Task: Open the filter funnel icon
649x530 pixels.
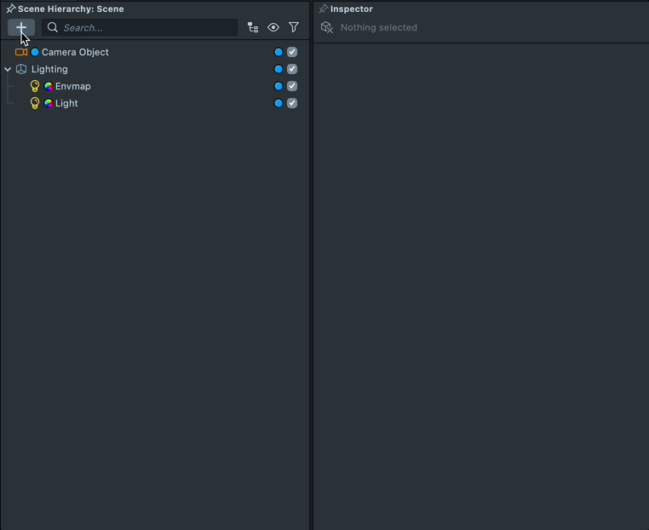Action: point(294,27)
